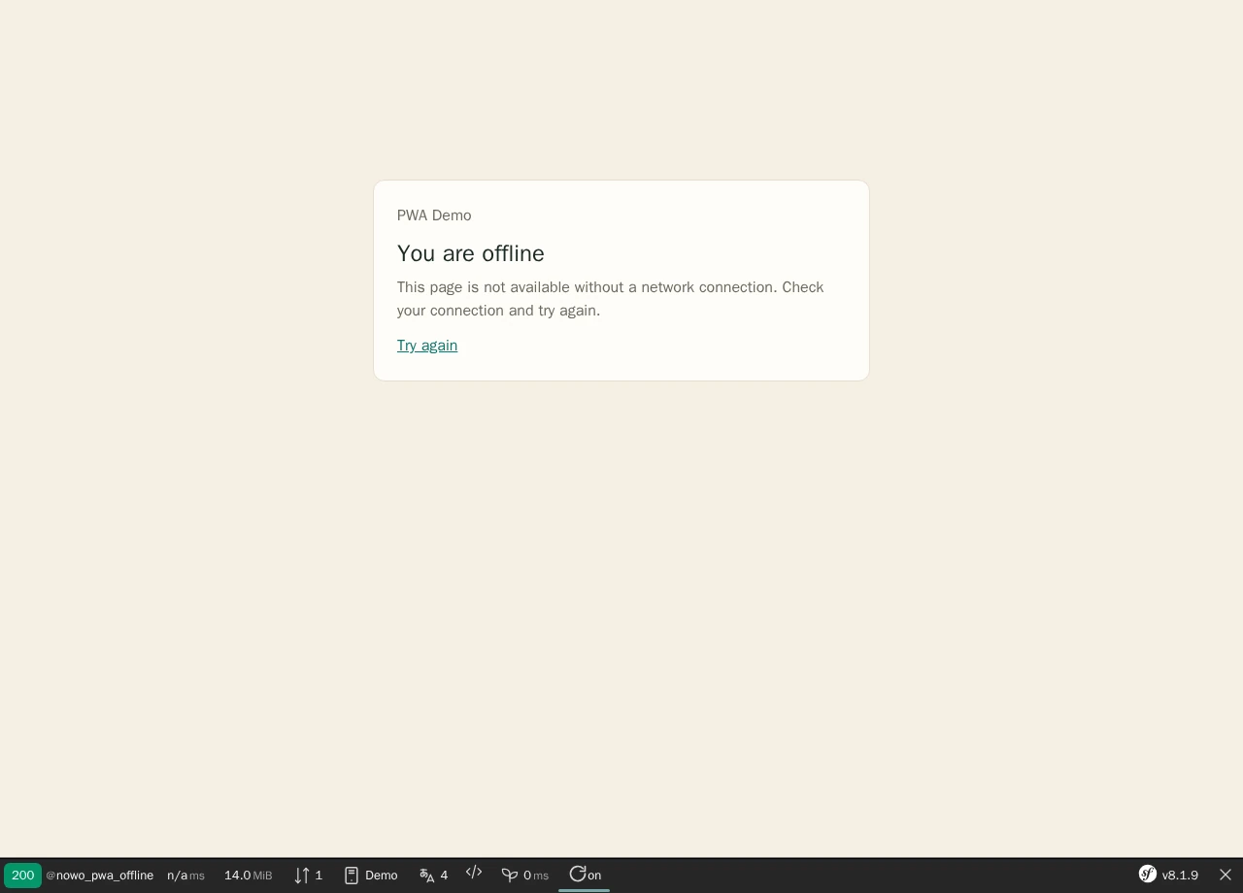The height and width of the screenshot is (893, 1243).
Task: Click the @nowo_pwa_offline route name
Action: [100, 876]
